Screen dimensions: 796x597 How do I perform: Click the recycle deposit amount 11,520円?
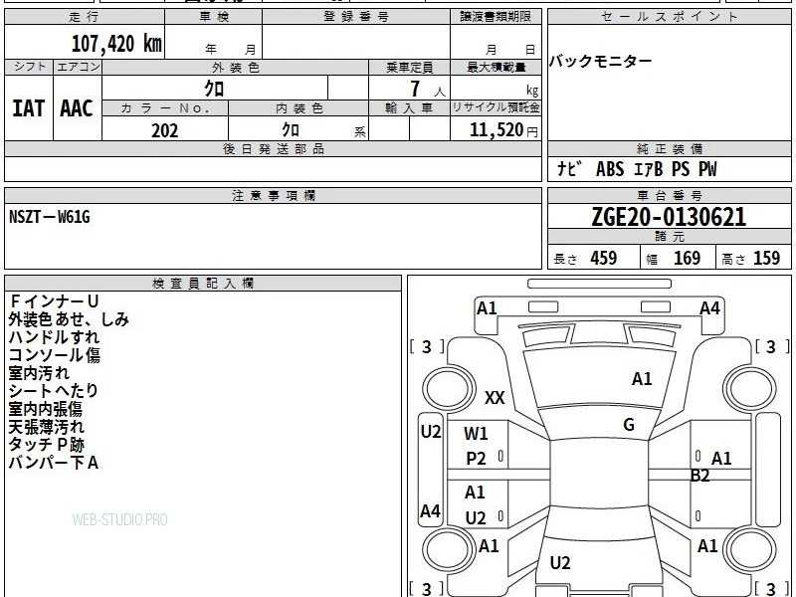click(x=503, y=130)
